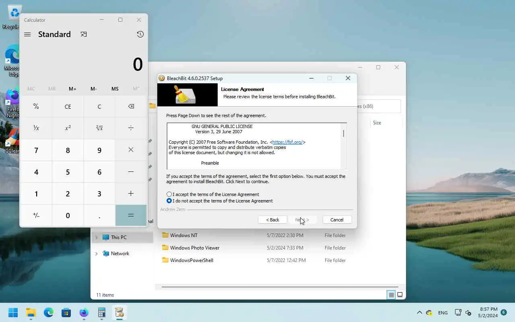Screen dimensions: 515x322
Task: Select Windows NT folder row
Action: 253,235
